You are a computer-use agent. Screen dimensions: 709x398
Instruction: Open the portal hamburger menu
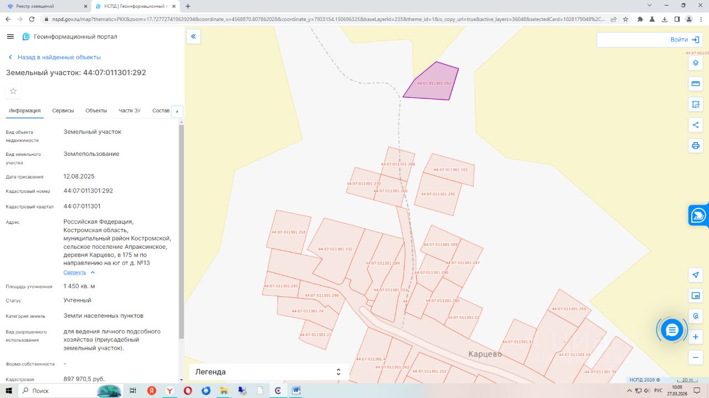click(10, 36)
